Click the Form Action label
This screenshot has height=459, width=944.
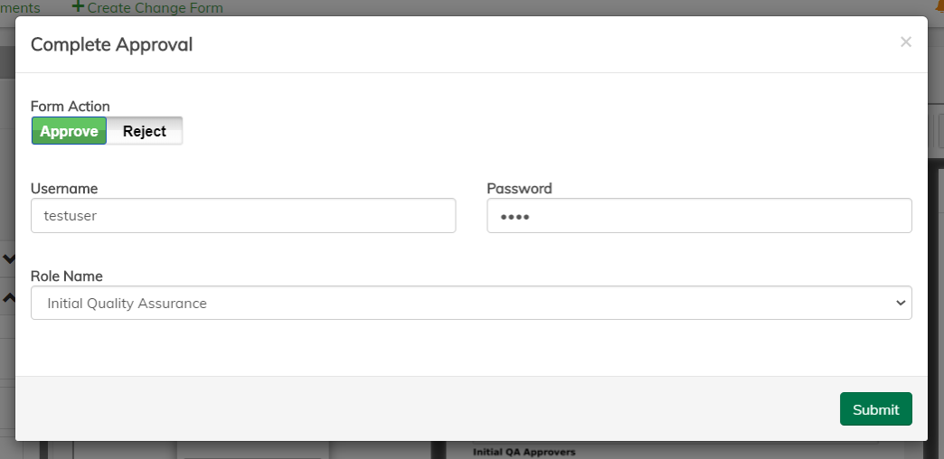click(x=71, y=106)
